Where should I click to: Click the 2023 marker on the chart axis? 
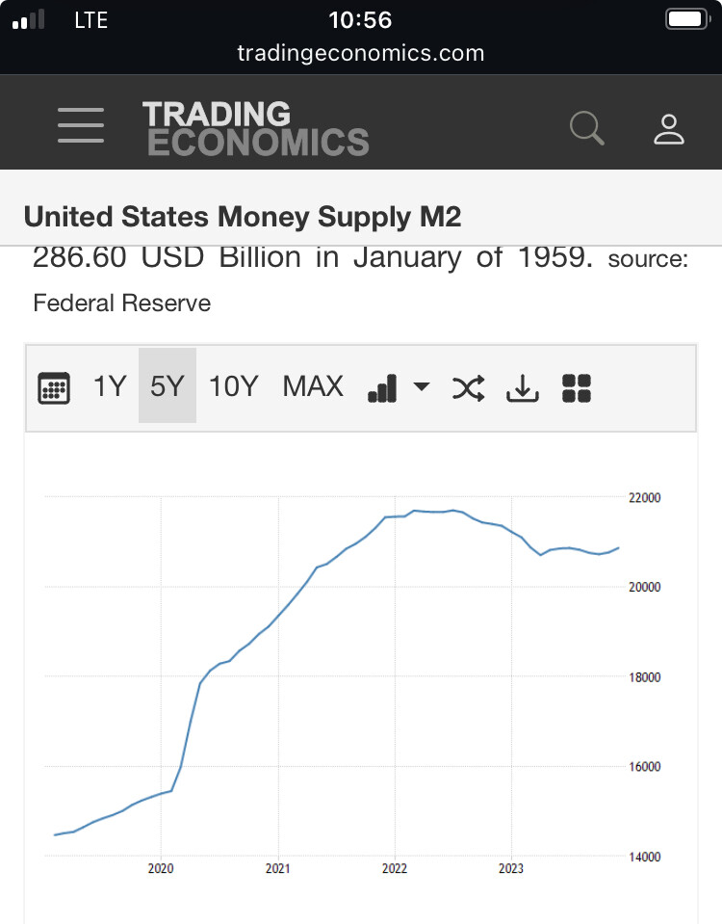pos(511,868)
